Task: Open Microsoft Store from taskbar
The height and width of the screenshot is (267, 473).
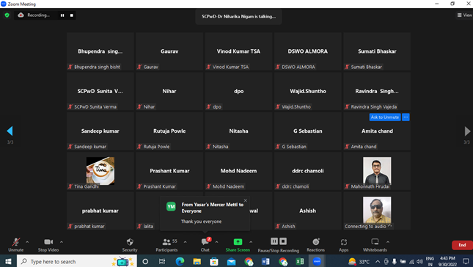Action: [214, 262]
